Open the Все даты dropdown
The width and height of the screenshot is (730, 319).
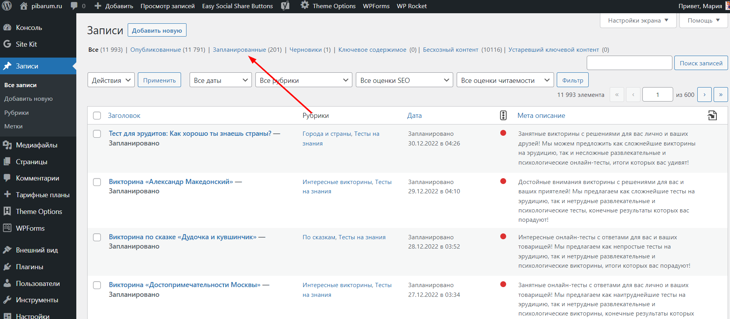220,80
